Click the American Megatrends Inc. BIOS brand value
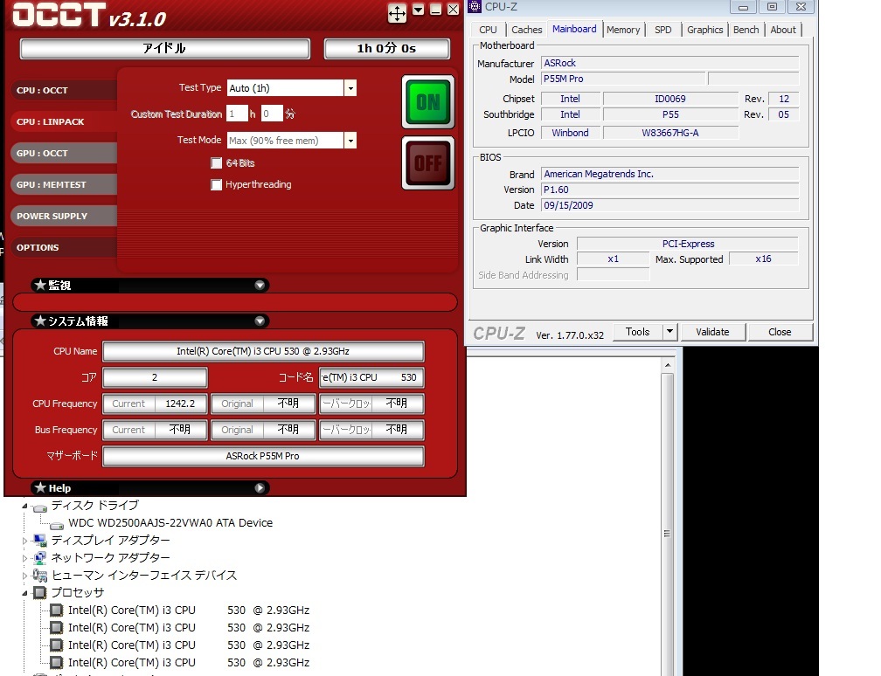This screenshot has height=676, width=881. (669, 174)
